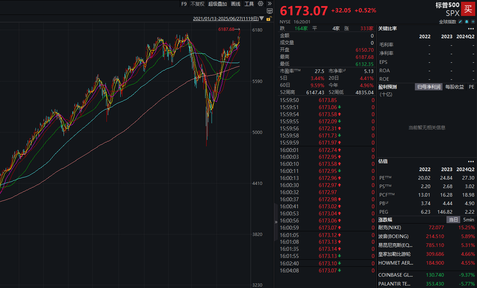Click the 估值 section header
The image size is (477, 288).
pos(383,161)
